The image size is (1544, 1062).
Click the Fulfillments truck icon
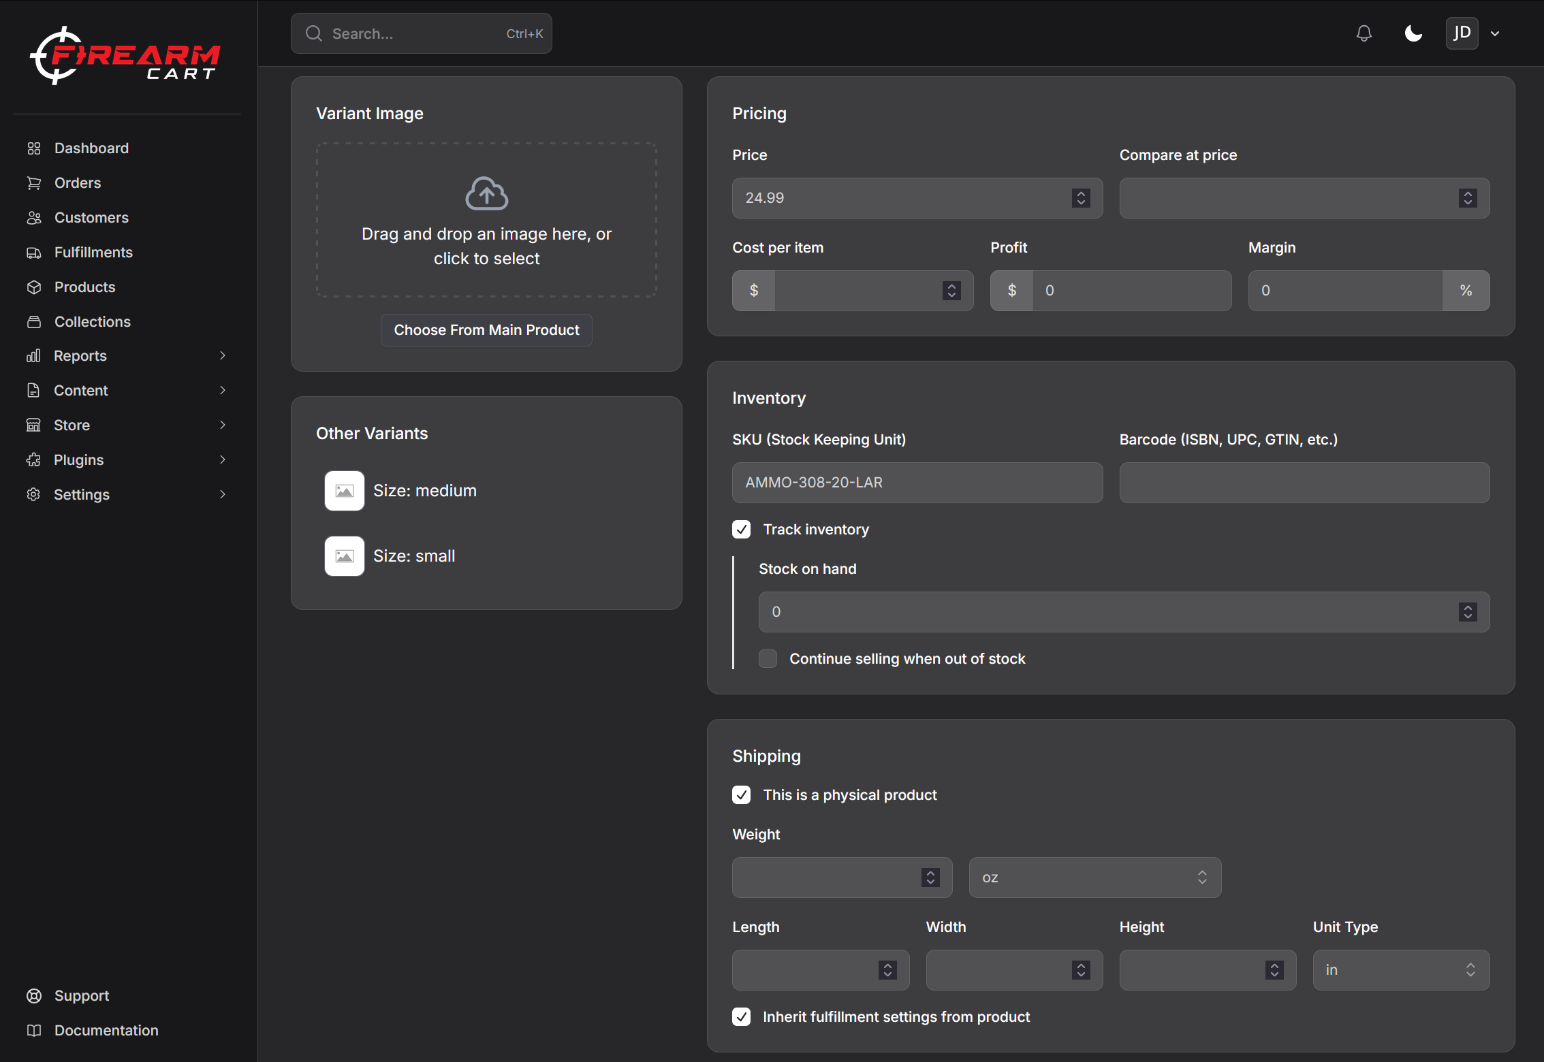coord(34,253)
